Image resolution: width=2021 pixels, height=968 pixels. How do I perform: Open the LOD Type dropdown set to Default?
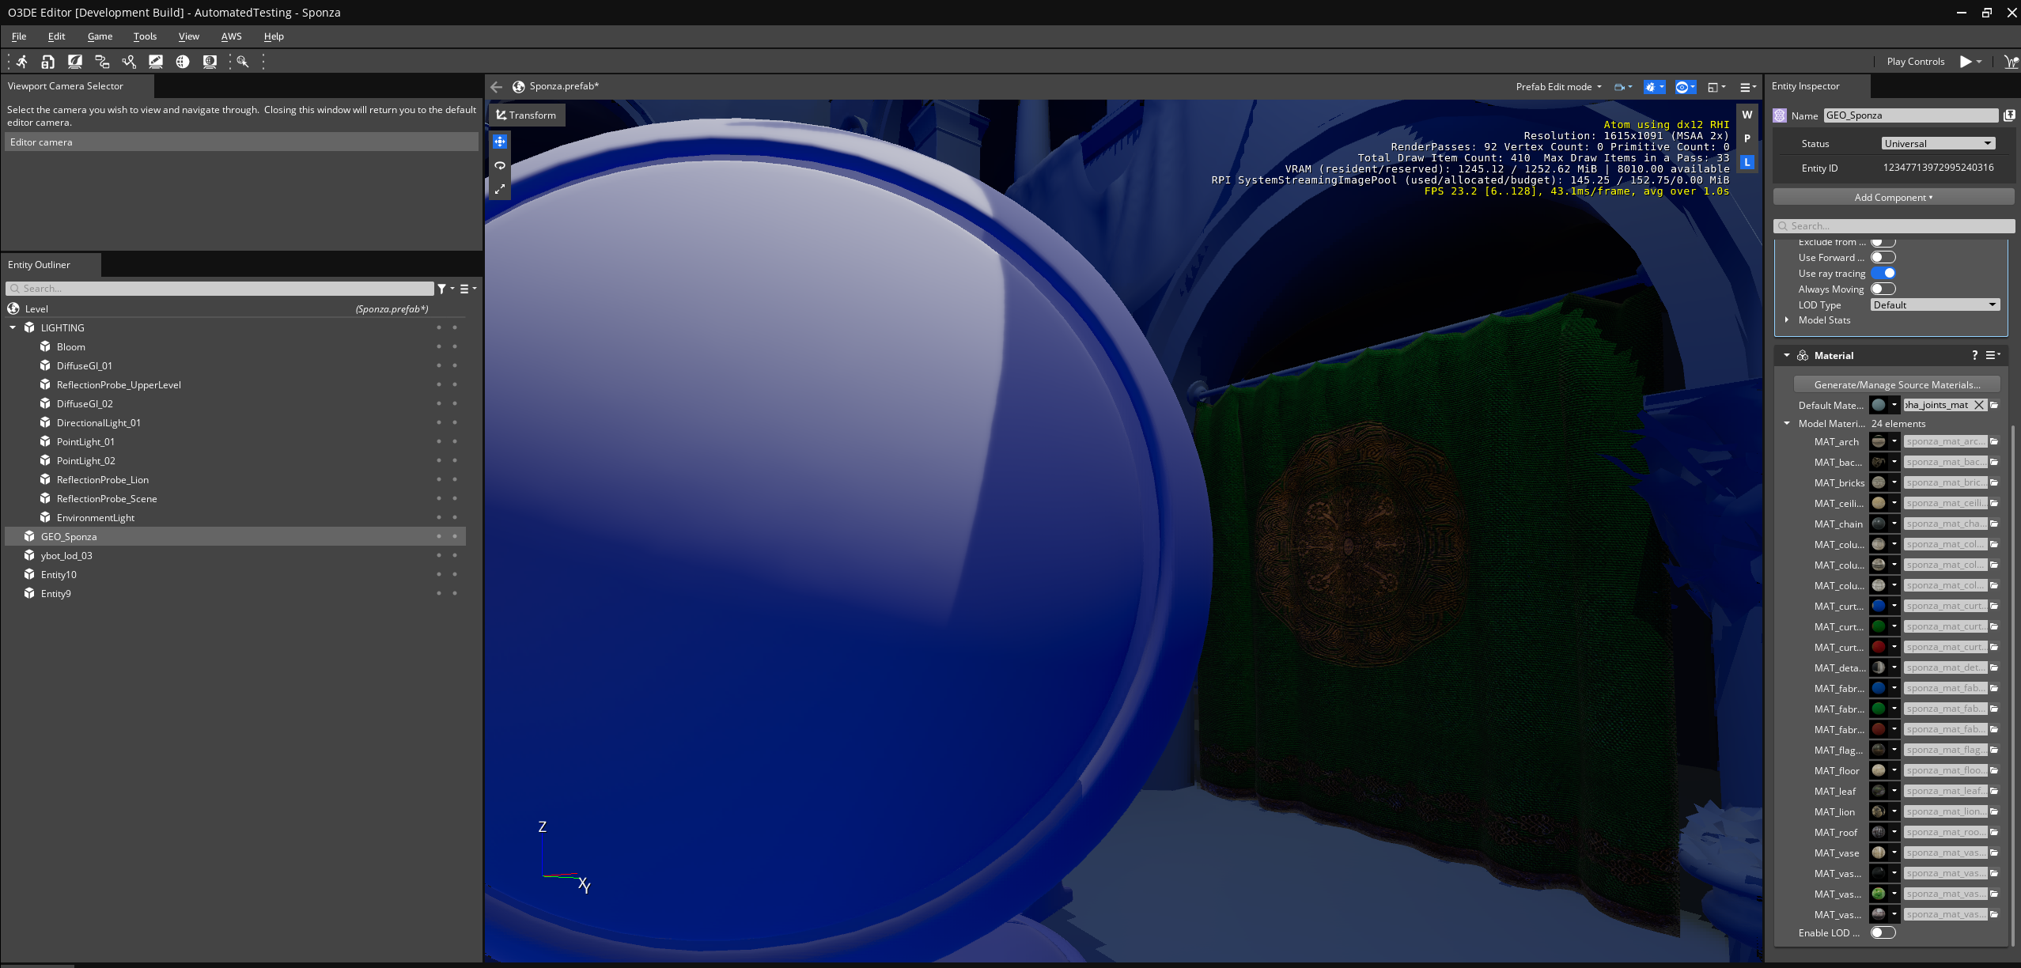(x=1934, y=304)
